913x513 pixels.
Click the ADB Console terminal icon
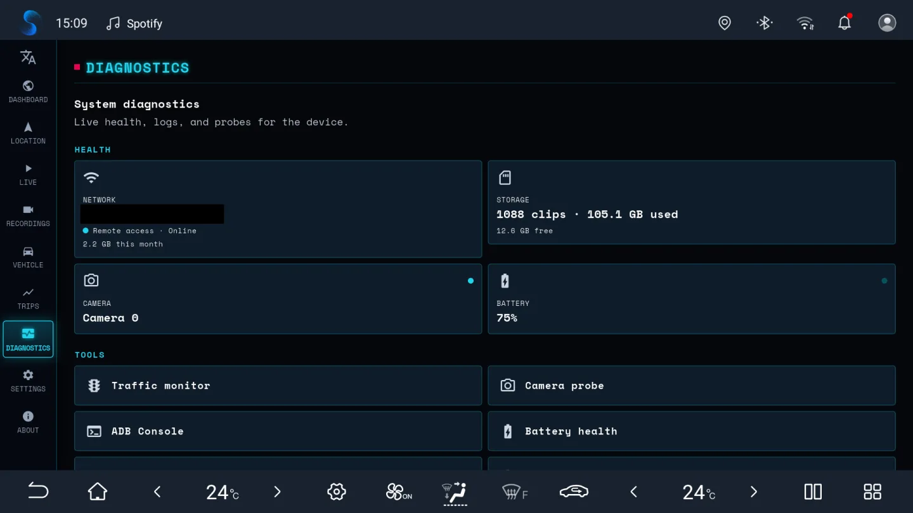[x=94, y=431]
